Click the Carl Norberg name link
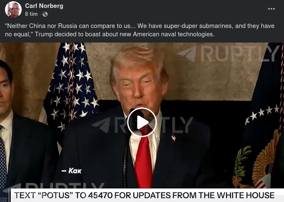 point(44,6)
